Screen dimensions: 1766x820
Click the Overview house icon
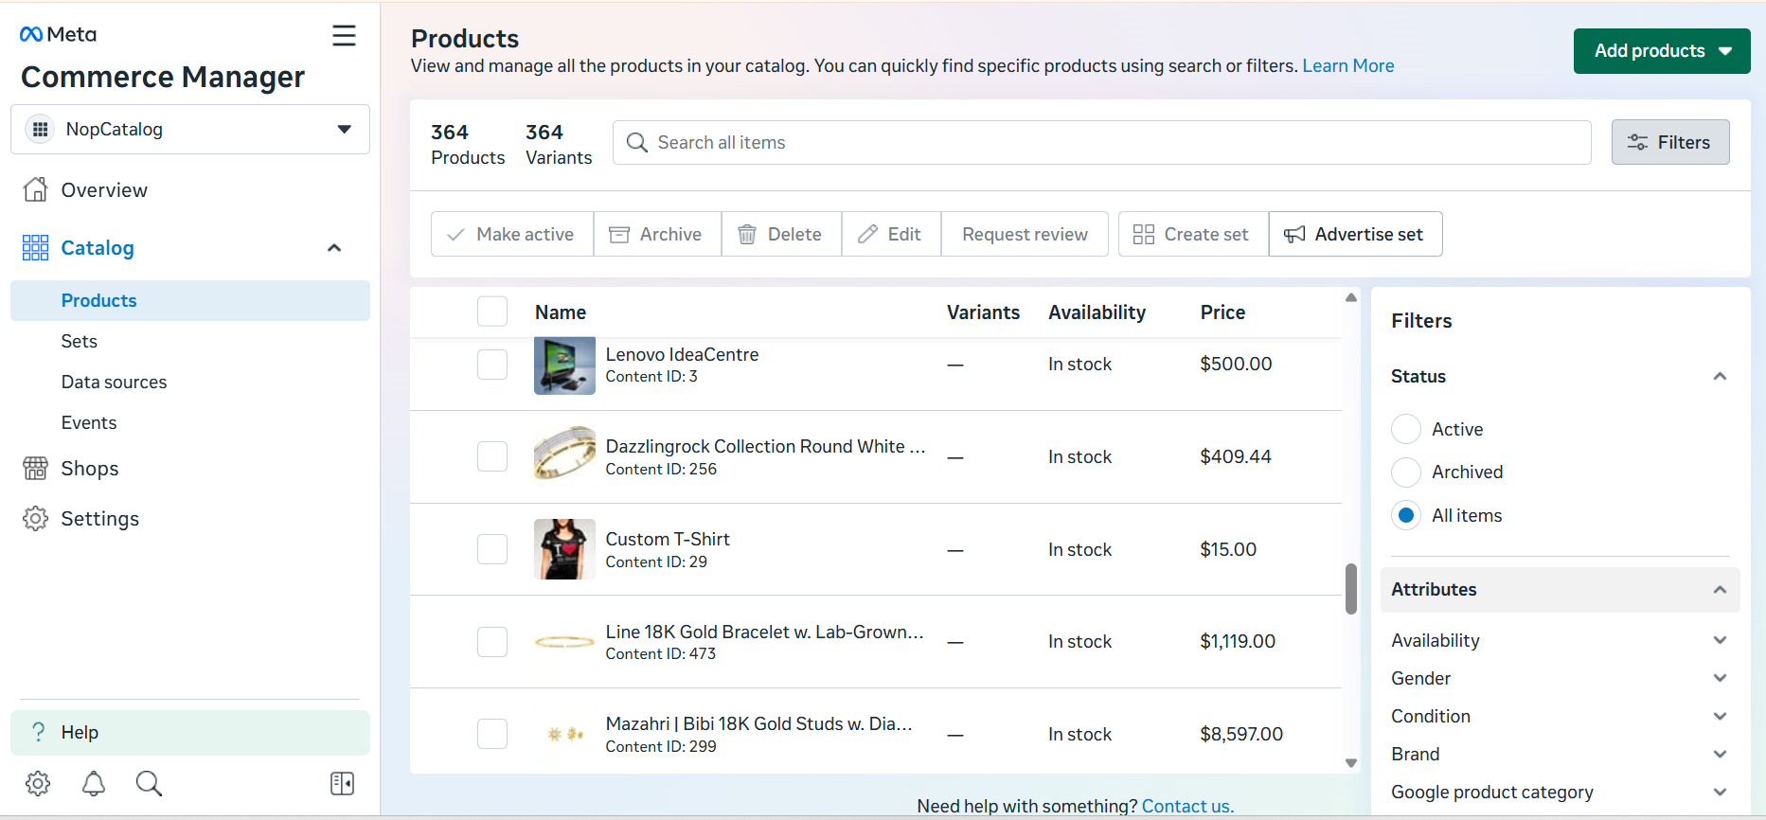pyautogui.click(x=36, y=189)
